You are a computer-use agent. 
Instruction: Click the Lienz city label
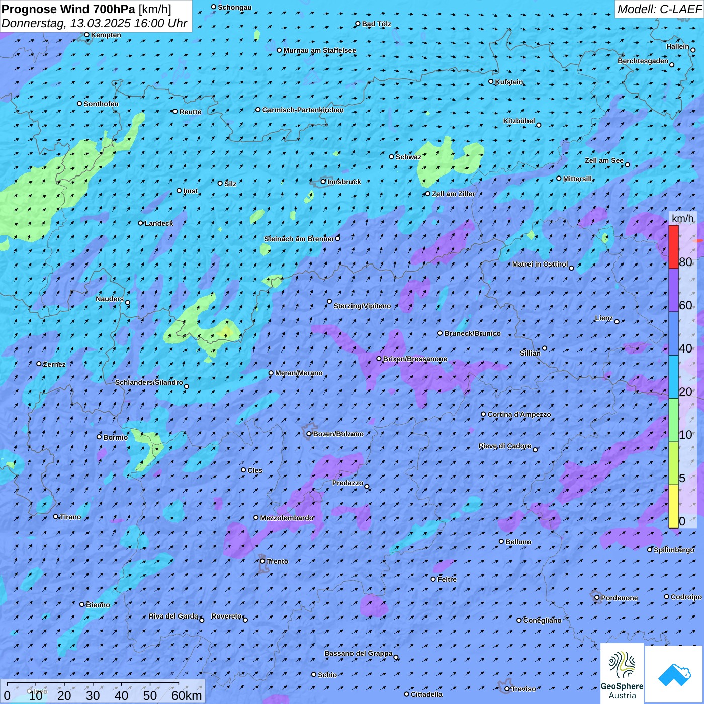tap(604, 318)
